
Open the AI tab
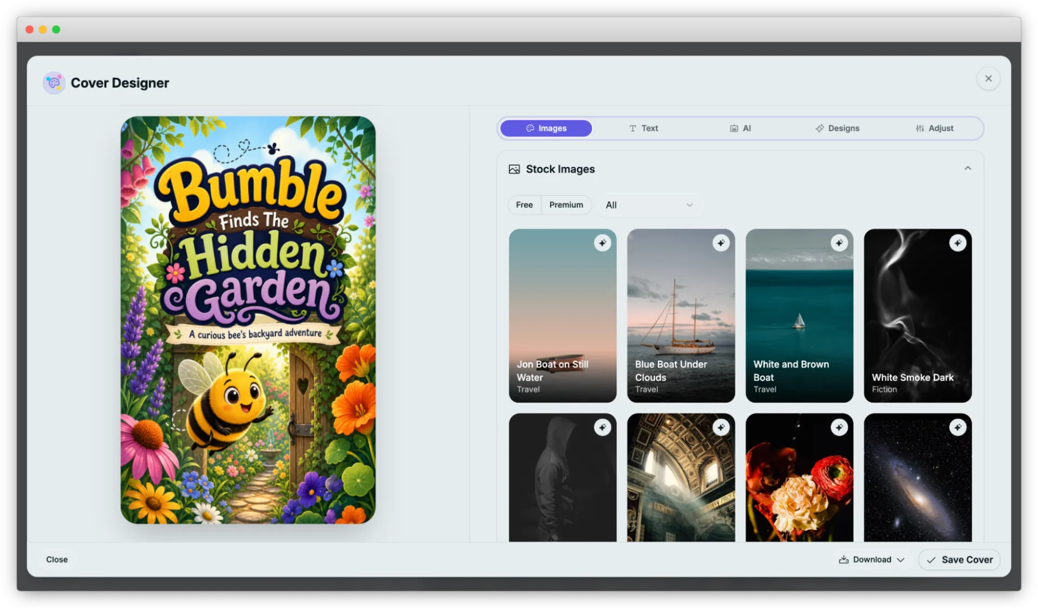740,128
